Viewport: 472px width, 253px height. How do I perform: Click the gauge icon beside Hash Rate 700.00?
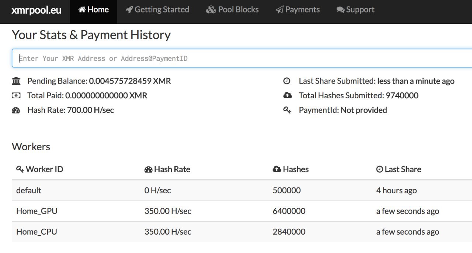pyautogui.click(x=16, y=110)
